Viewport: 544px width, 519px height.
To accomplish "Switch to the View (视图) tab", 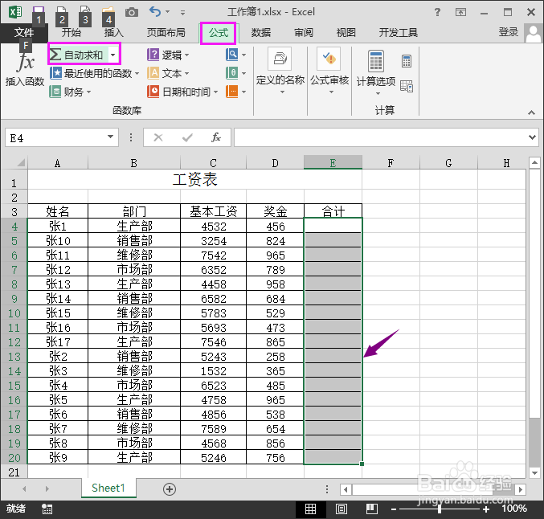I will coord(346,33).
